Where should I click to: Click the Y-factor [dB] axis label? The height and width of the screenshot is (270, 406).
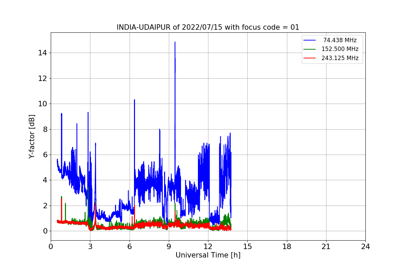32,136
